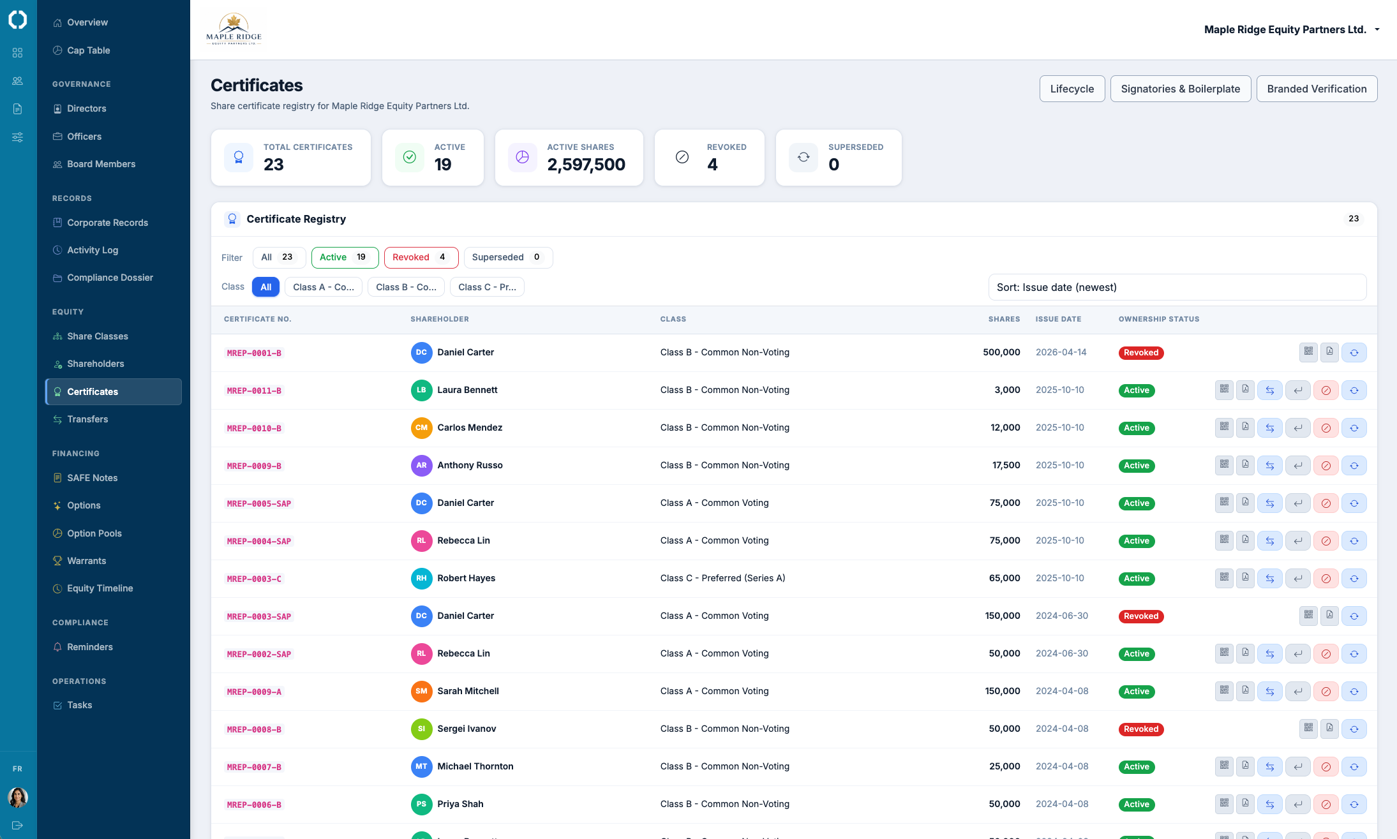Show QR code for Laura Bennett's certificate MREP-0011-B
Viewport: 1397px width, 839px height.
coord(1224,390)
